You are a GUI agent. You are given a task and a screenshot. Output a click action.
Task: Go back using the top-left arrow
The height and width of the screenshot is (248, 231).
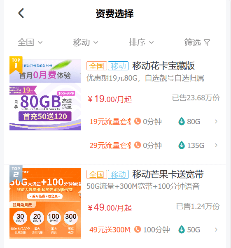click(x=21, y=13)
